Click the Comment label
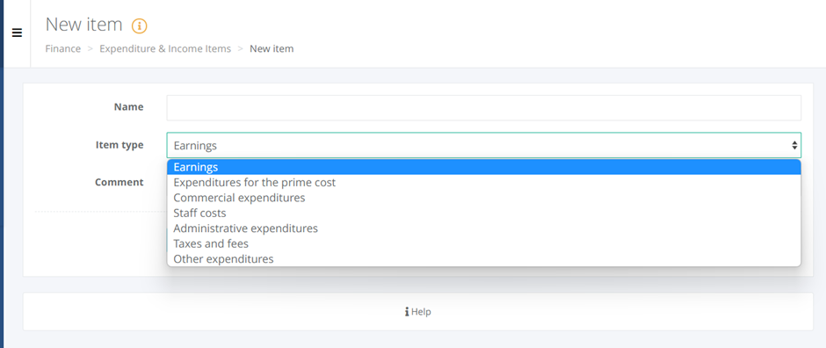The image size is (826, 348). [x=119, y=182]
